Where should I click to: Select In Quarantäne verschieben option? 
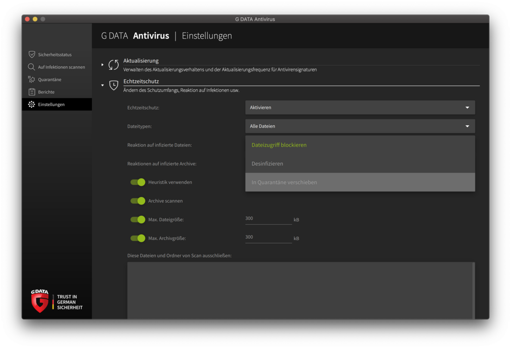360,182
